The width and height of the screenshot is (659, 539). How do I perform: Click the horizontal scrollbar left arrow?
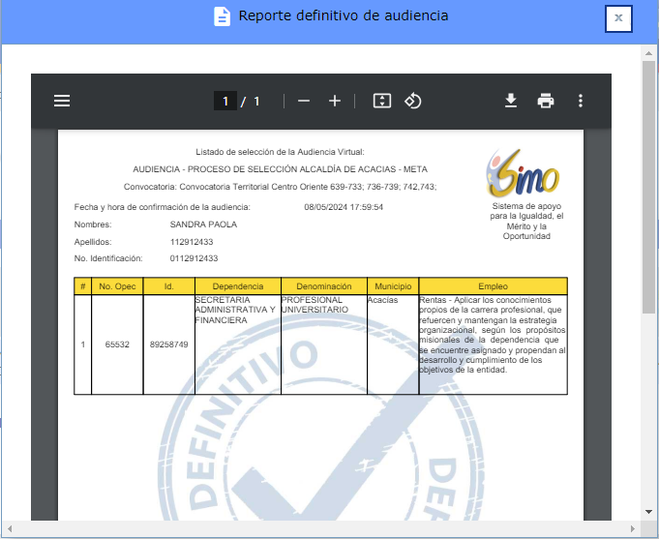[x=8, y=529]
